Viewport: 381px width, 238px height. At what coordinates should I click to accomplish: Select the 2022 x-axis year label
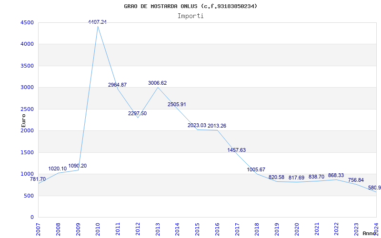[x=337, y=229]
